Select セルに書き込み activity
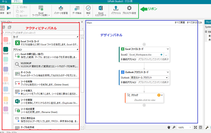 pos(46,120)
